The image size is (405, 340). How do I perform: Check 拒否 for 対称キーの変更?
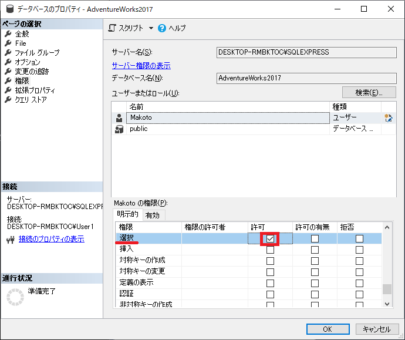tap(359, 272)
